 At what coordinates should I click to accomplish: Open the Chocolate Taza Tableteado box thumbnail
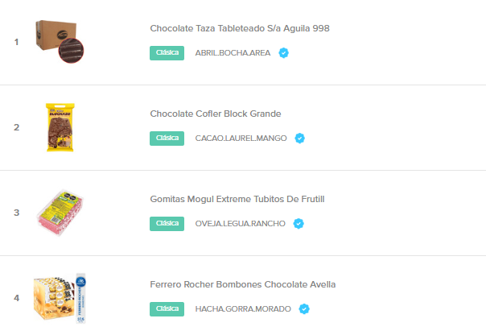pyautogui.click(x=60, y=42)
